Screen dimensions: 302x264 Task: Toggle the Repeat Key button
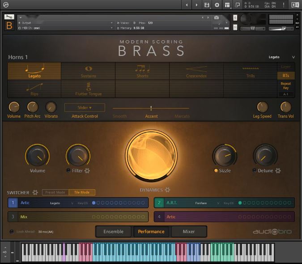[x=286, y=86]
